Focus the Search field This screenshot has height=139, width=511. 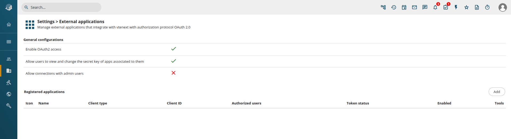[61, 7]
